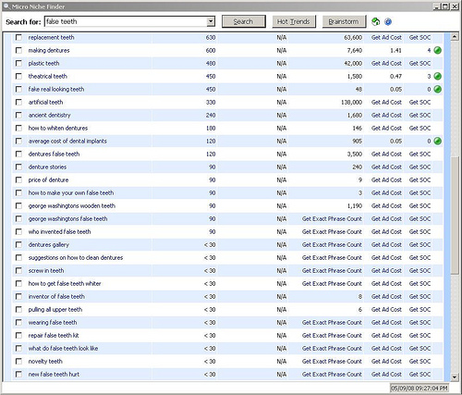This screenshot has width=462, height=395.
Task: Get SOC for denture stories
Action: click(x=419, y=167)
